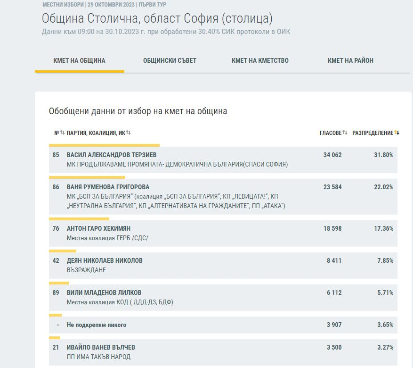Click the Местна коалиция КОД party label

pyautogui.click(x=120, y=302)
